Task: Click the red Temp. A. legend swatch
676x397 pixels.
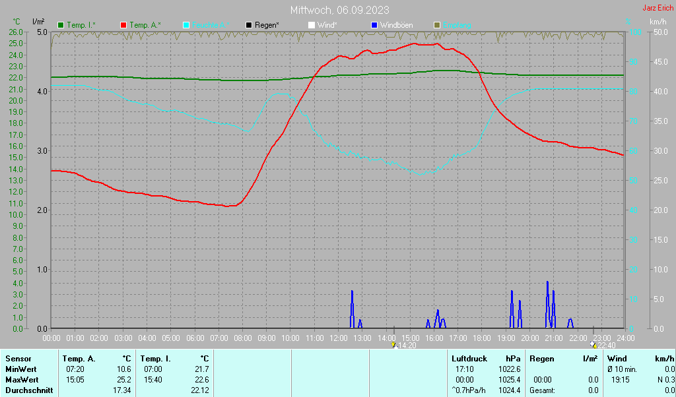Action: point(123,25)
